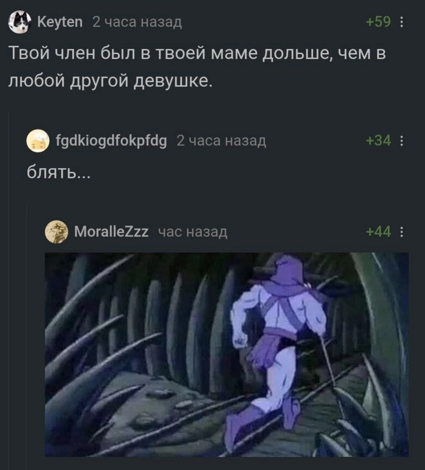Click the MoralleZzz username
Screen dimensions: 425x470
pos(111,232)
